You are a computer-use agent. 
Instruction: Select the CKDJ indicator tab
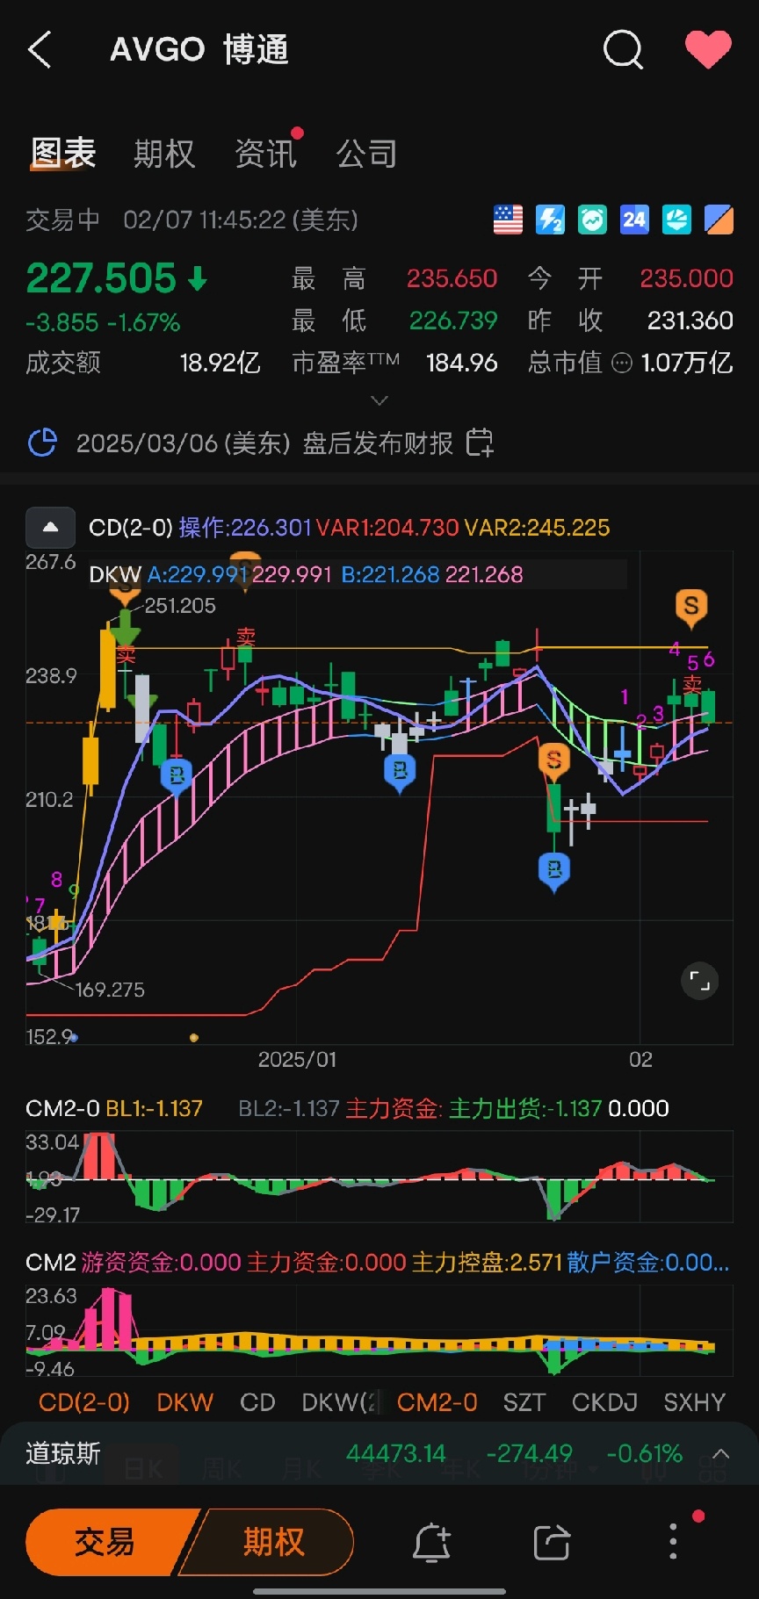tap(604, 1402)
